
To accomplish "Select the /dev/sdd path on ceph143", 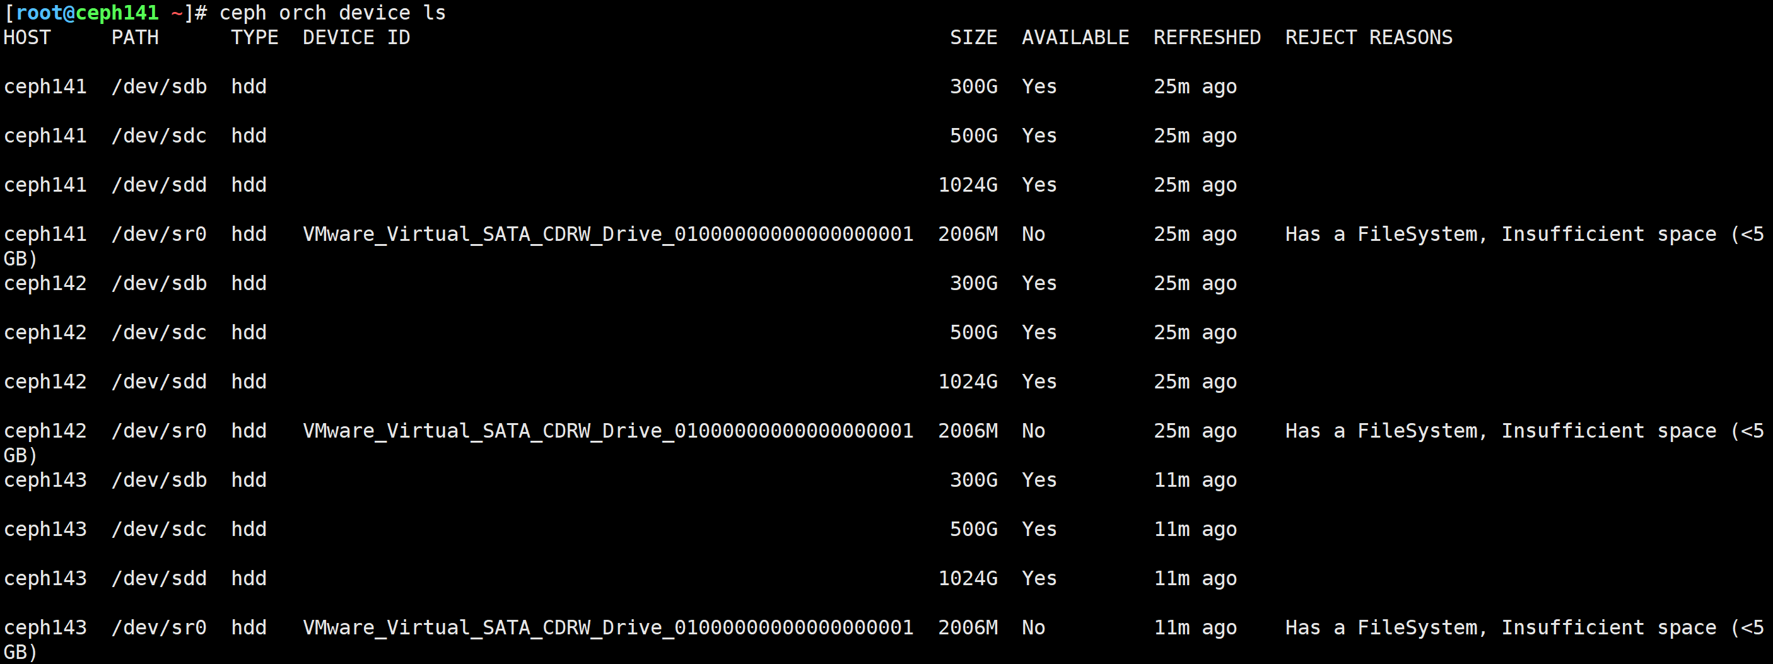I will pyautogui.click(x=159, y=578).
